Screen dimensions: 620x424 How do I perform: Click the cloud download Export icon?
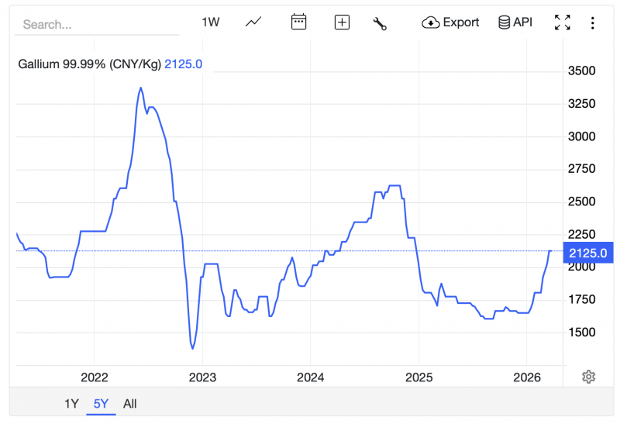[x=430, y=22]
